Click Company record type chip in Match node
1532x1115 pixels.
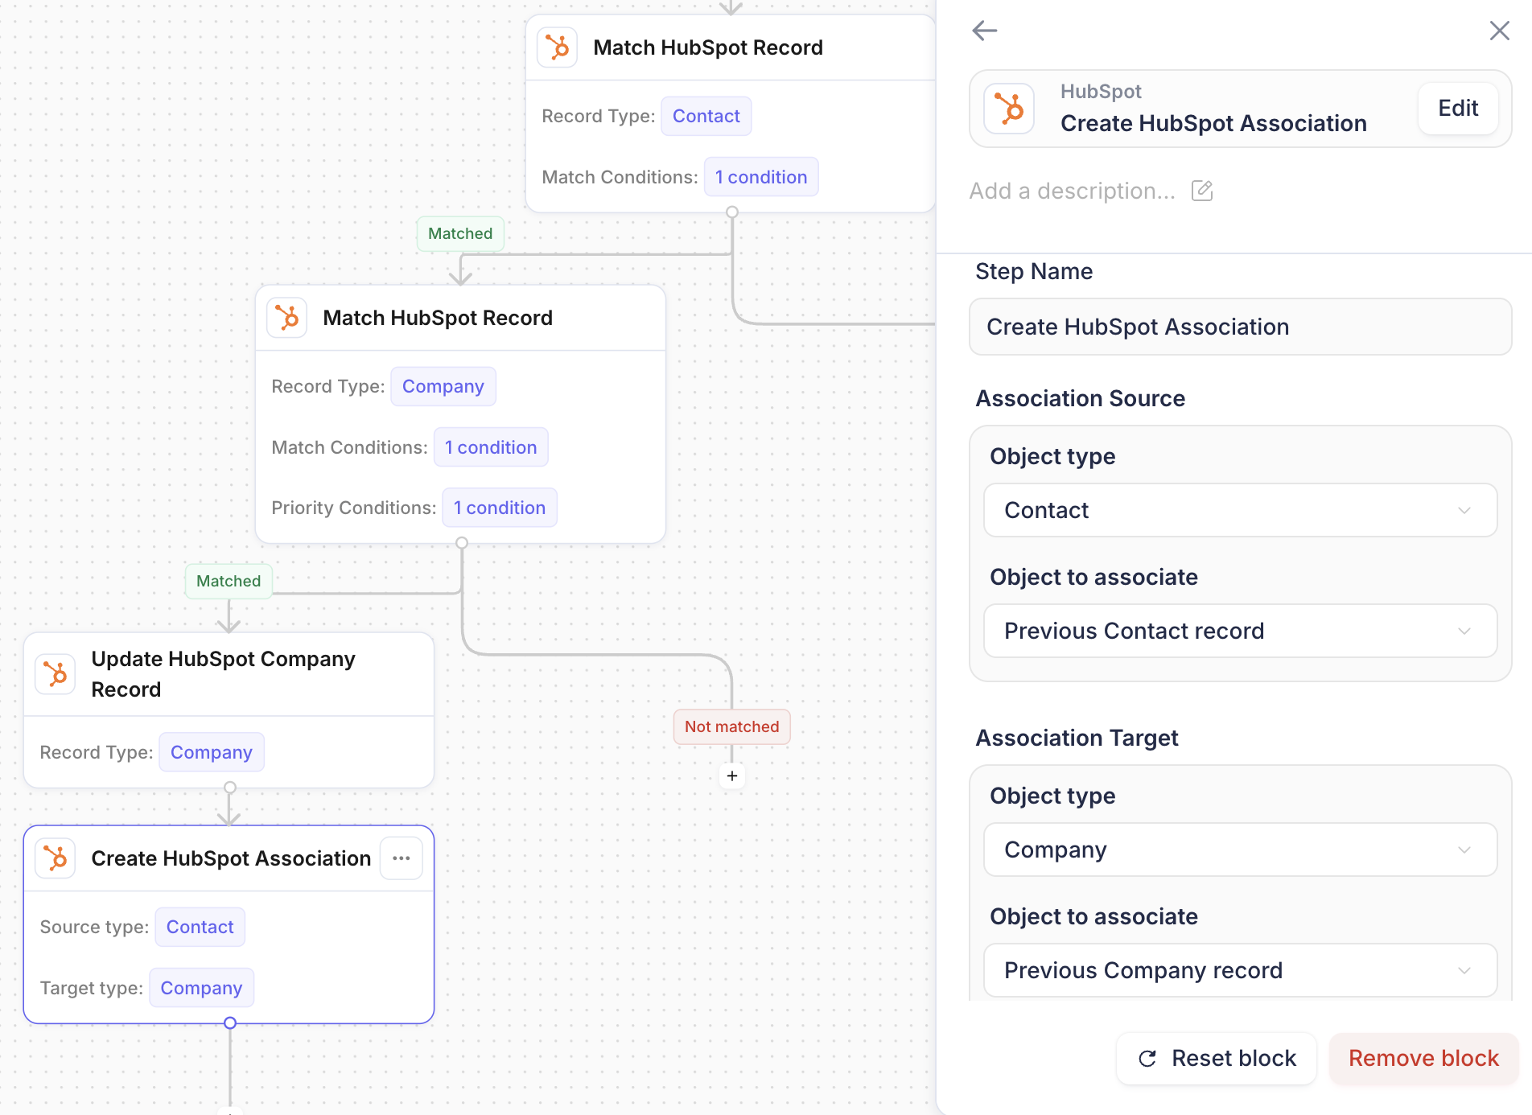tap(443, 386)
